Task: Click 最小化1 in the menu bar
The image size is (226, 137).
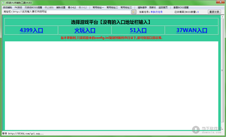Action: click(x=72, y=8)
